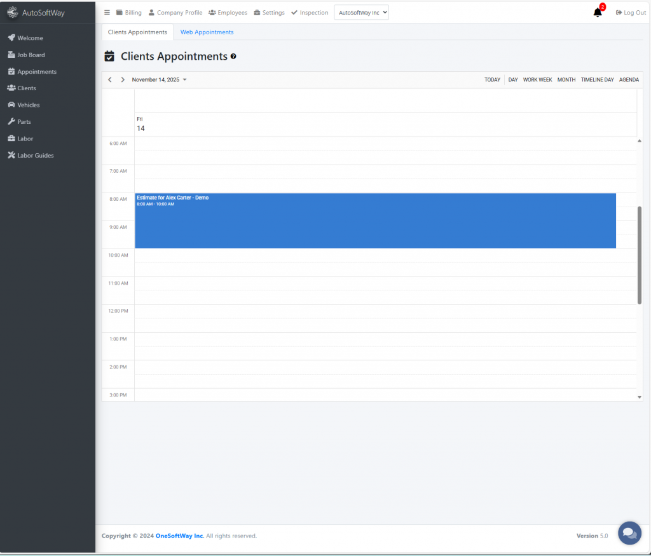Toggle the hamburger sidebar menu icon
The image size is (651, 556).
click(x=107, y=13)
